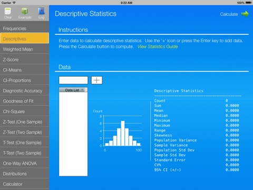253x190 pixels.
Task: Tap the Wi-Fi icon in status bar
Action: point(14,3)
